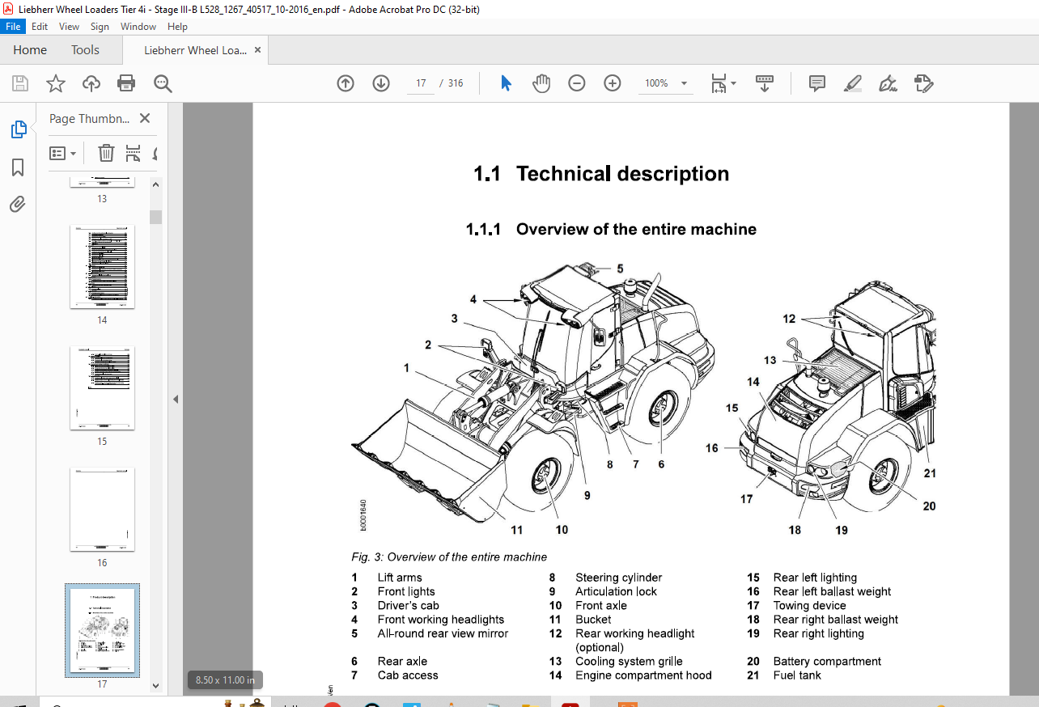Viewport: 1039px width, 707px height.
Task: Open the Window menu
Action: click(138, 27)
